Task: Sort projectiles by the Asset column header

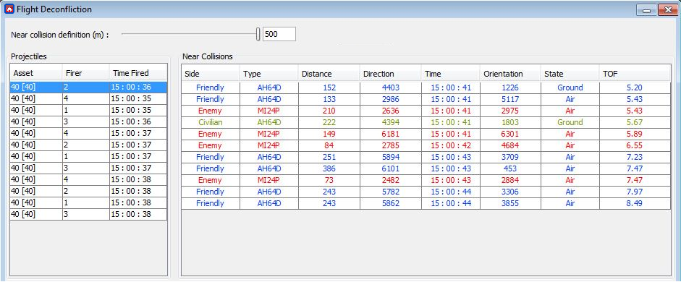Action: (x=36, y=73)
